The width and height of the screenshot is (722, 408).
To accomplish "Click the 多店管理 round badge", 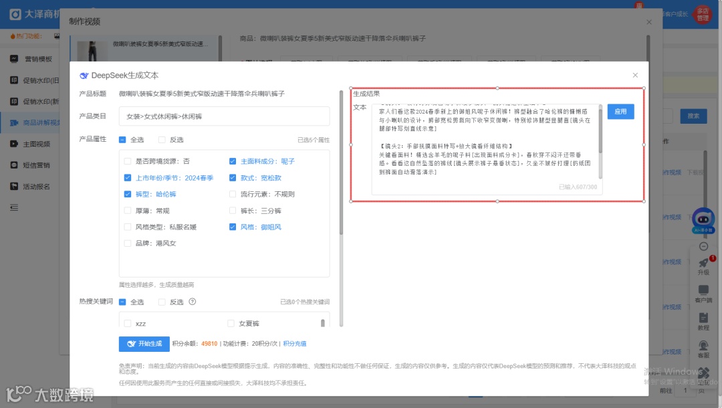I will 703,14.
